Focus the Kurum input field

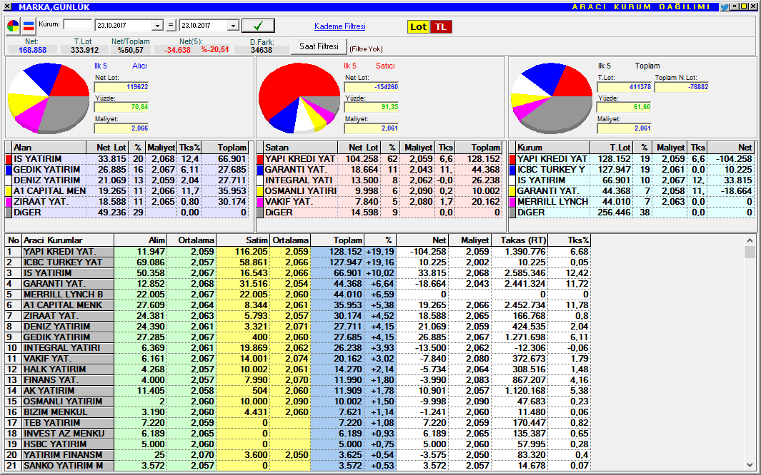coord(78,24)
